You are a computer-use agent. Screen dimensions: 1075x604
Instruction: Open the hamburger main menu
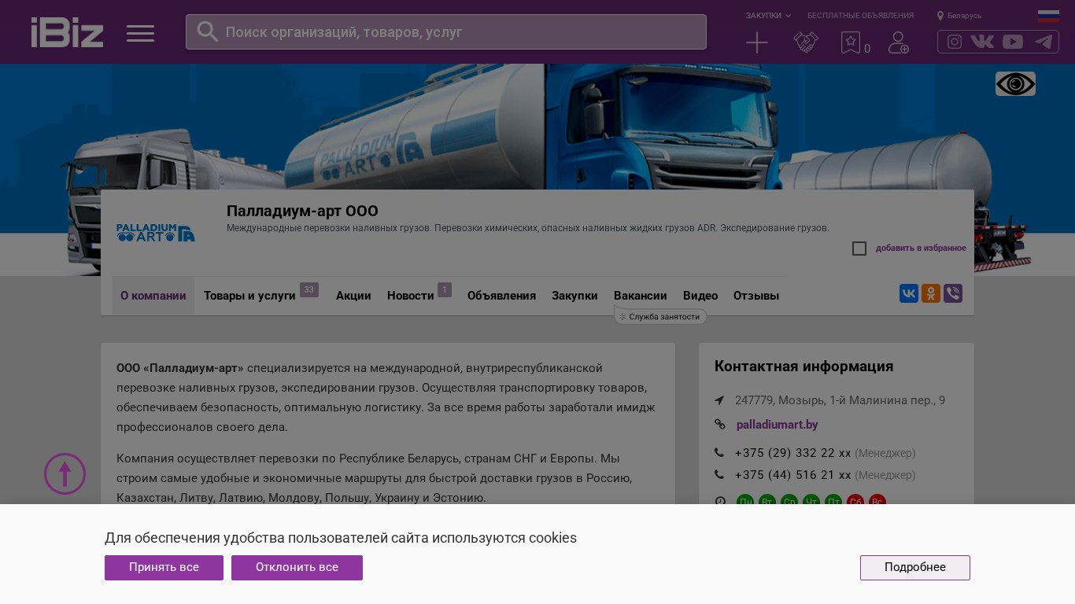point(140,33)
